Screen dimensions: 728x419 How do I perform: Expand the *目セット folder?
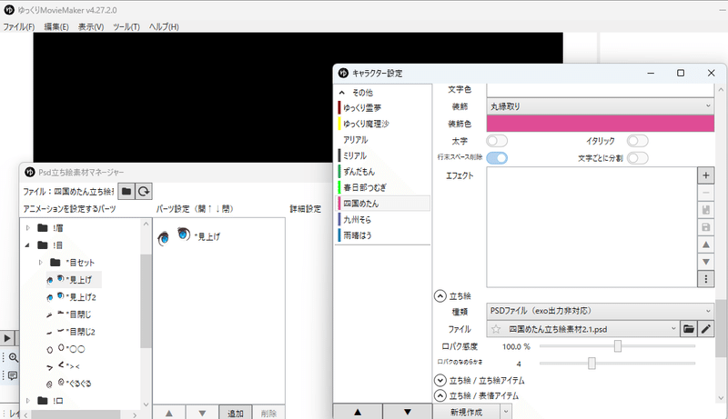[40, 263]
